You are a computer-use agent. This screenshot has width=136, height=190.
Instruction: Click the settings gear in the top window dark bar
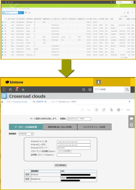[111, 2]
